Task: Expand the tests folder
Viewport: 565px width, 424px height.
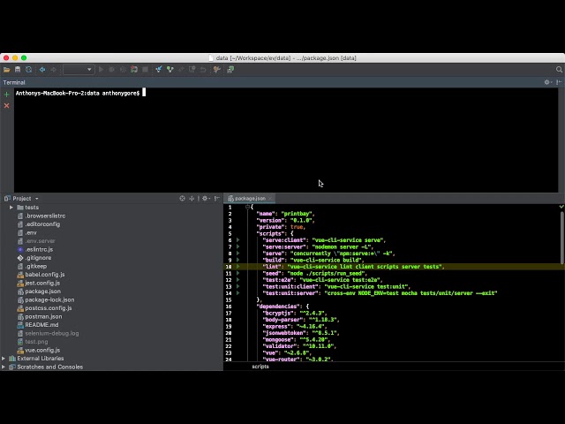Action: pos(11,208)
